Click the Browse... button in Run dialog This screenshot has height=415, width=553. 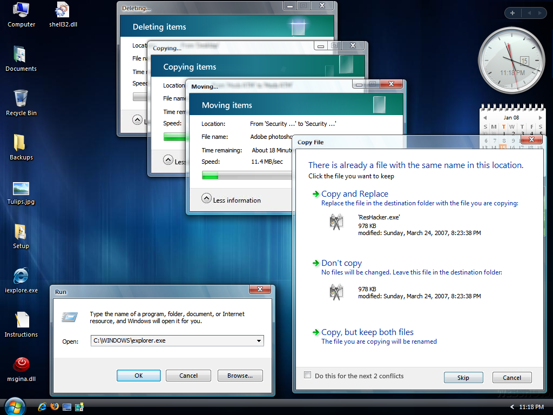tap(240, 376)
